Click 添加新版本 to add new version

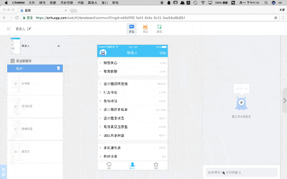(21, 61)
